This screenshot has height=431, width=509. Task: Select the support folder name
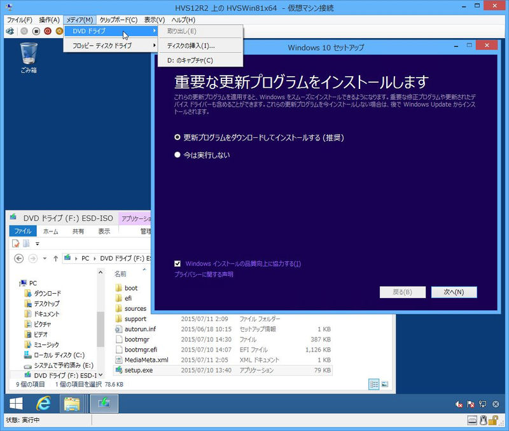point(136,318)
